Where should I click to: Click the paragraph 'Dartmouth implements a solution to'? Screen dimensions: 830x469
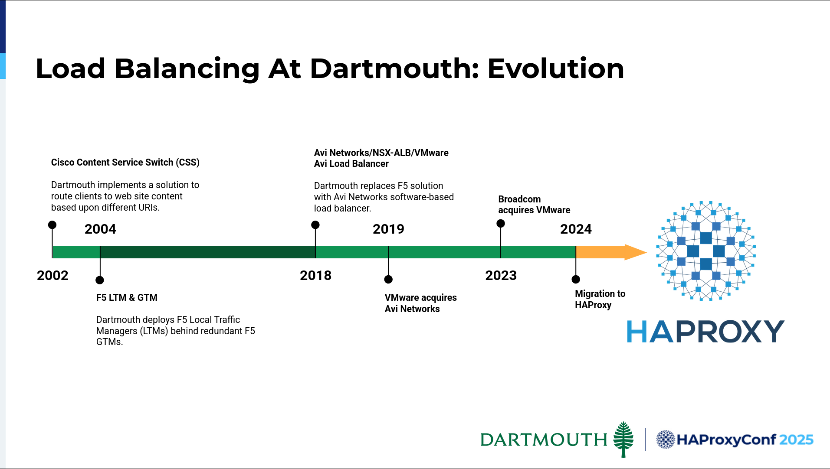125,196
